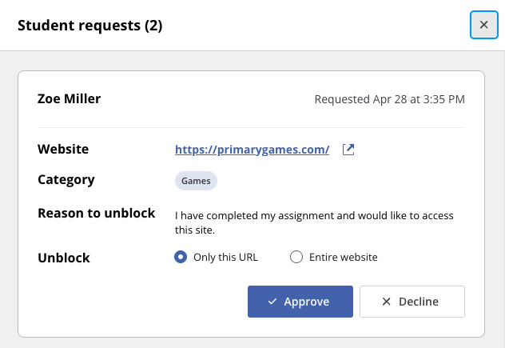The height and width of the screenshot is (348, 505).
Task: Click the X icon in Decline button
Action: coord(386,302)
